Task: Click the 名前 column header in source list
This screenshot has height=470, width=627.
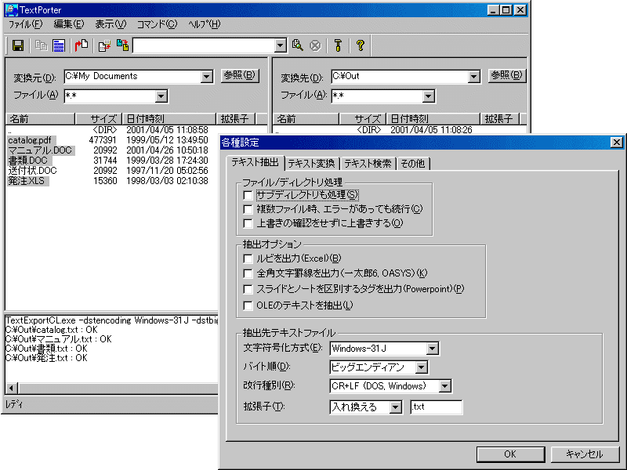Action: tap(41, 119)
